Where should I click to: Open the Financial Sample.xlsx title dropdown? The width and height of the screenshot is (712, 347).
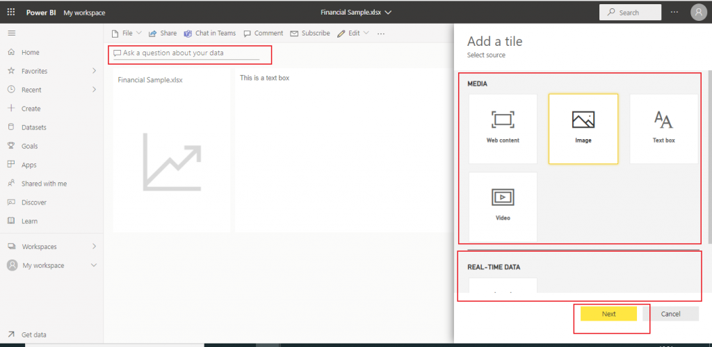pos(388,13)
